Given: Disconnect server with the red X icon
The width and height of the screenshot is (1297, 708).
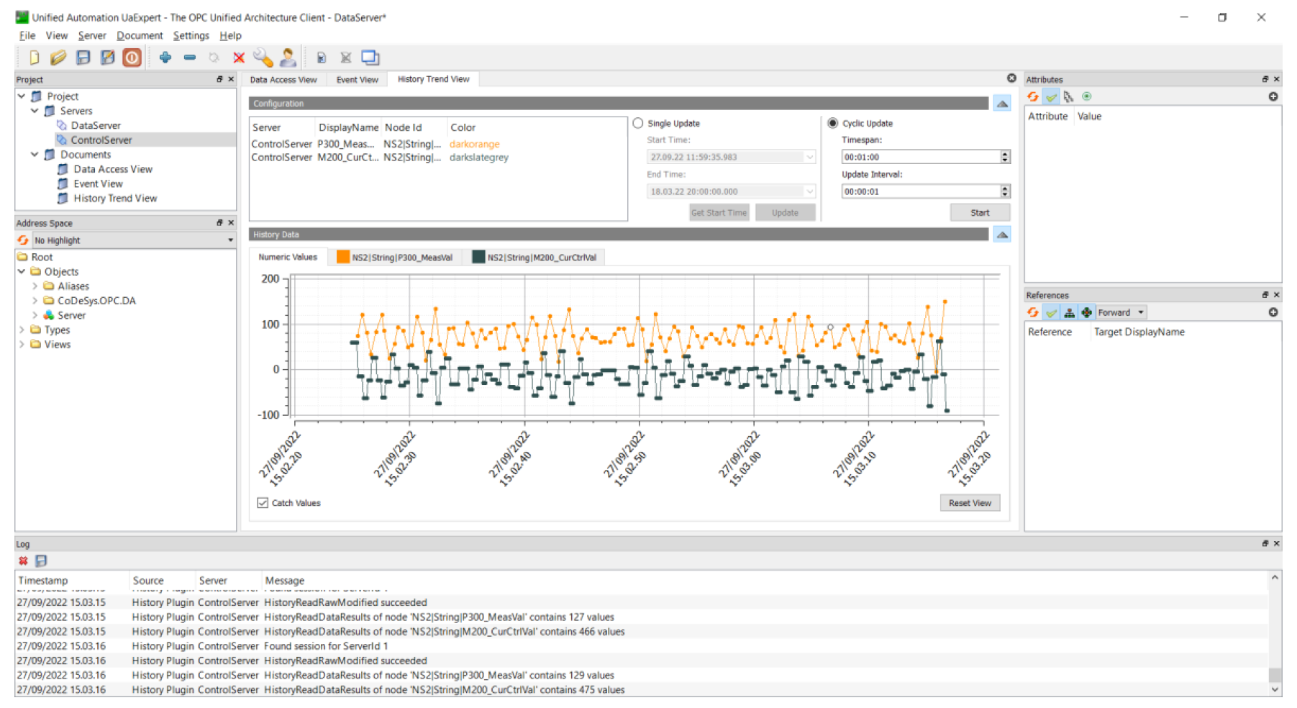Looking at the screenshot, I should (x=239, y=58).
